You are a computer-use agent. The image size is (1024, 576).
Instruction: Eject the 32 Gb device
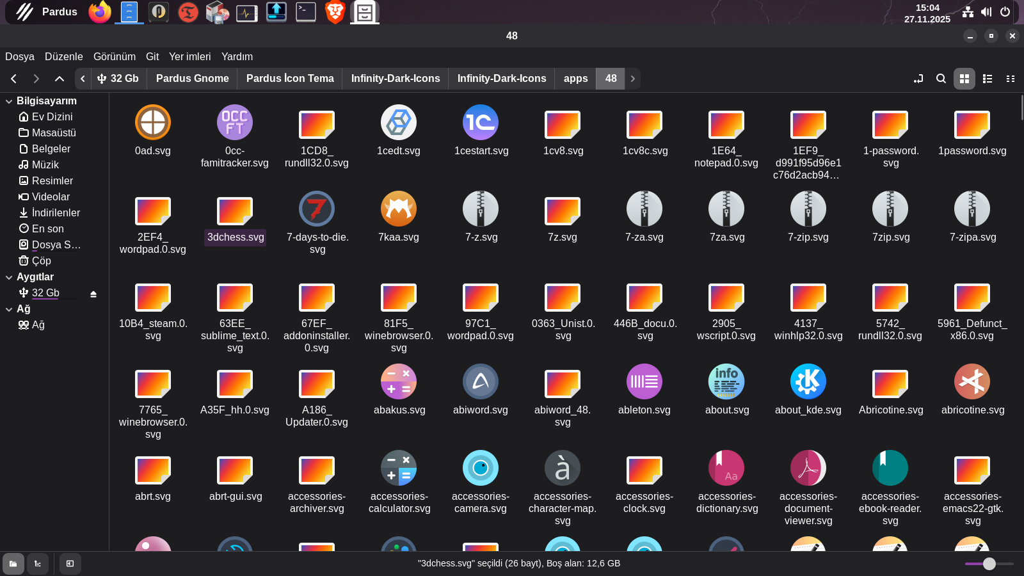pyautogui.click(x=93, y=294)
